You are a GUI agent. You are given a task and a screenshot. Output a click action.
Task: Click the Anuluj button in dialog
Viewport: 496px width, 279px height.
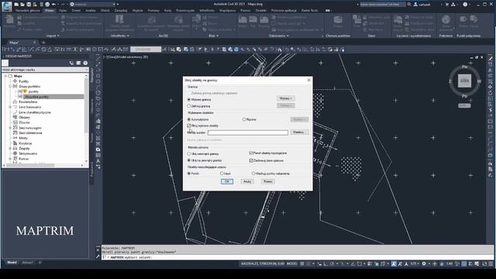(x=247, y=181)
